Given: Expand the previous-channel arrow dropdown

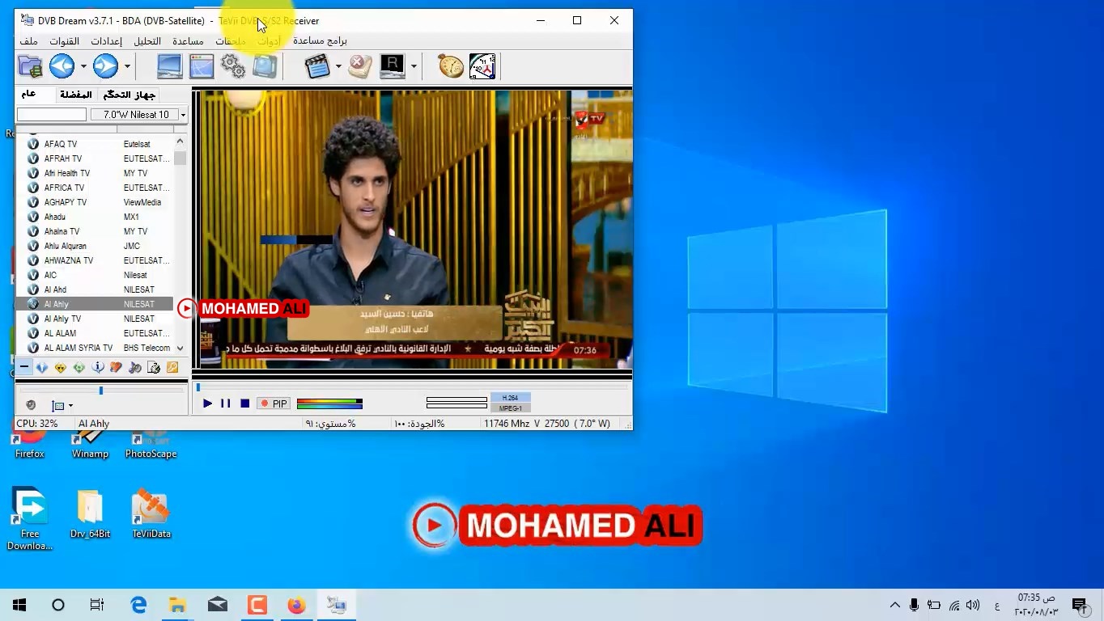Looking at the screenshot, I should [x=83, y=66].
